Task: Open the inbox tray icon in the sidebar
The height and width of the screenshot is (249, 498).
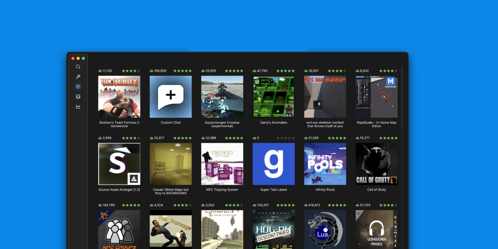Action: [x=78, y=96]
